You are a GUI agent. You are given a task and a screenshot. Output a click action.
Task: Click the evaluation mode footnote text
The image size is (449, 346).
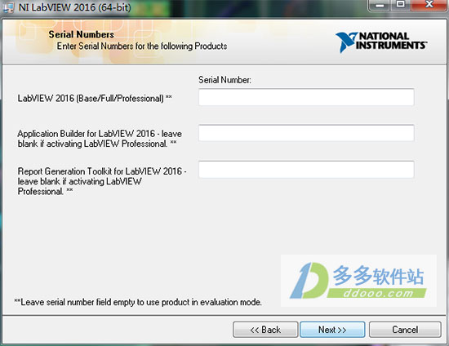tap(138, 302)
